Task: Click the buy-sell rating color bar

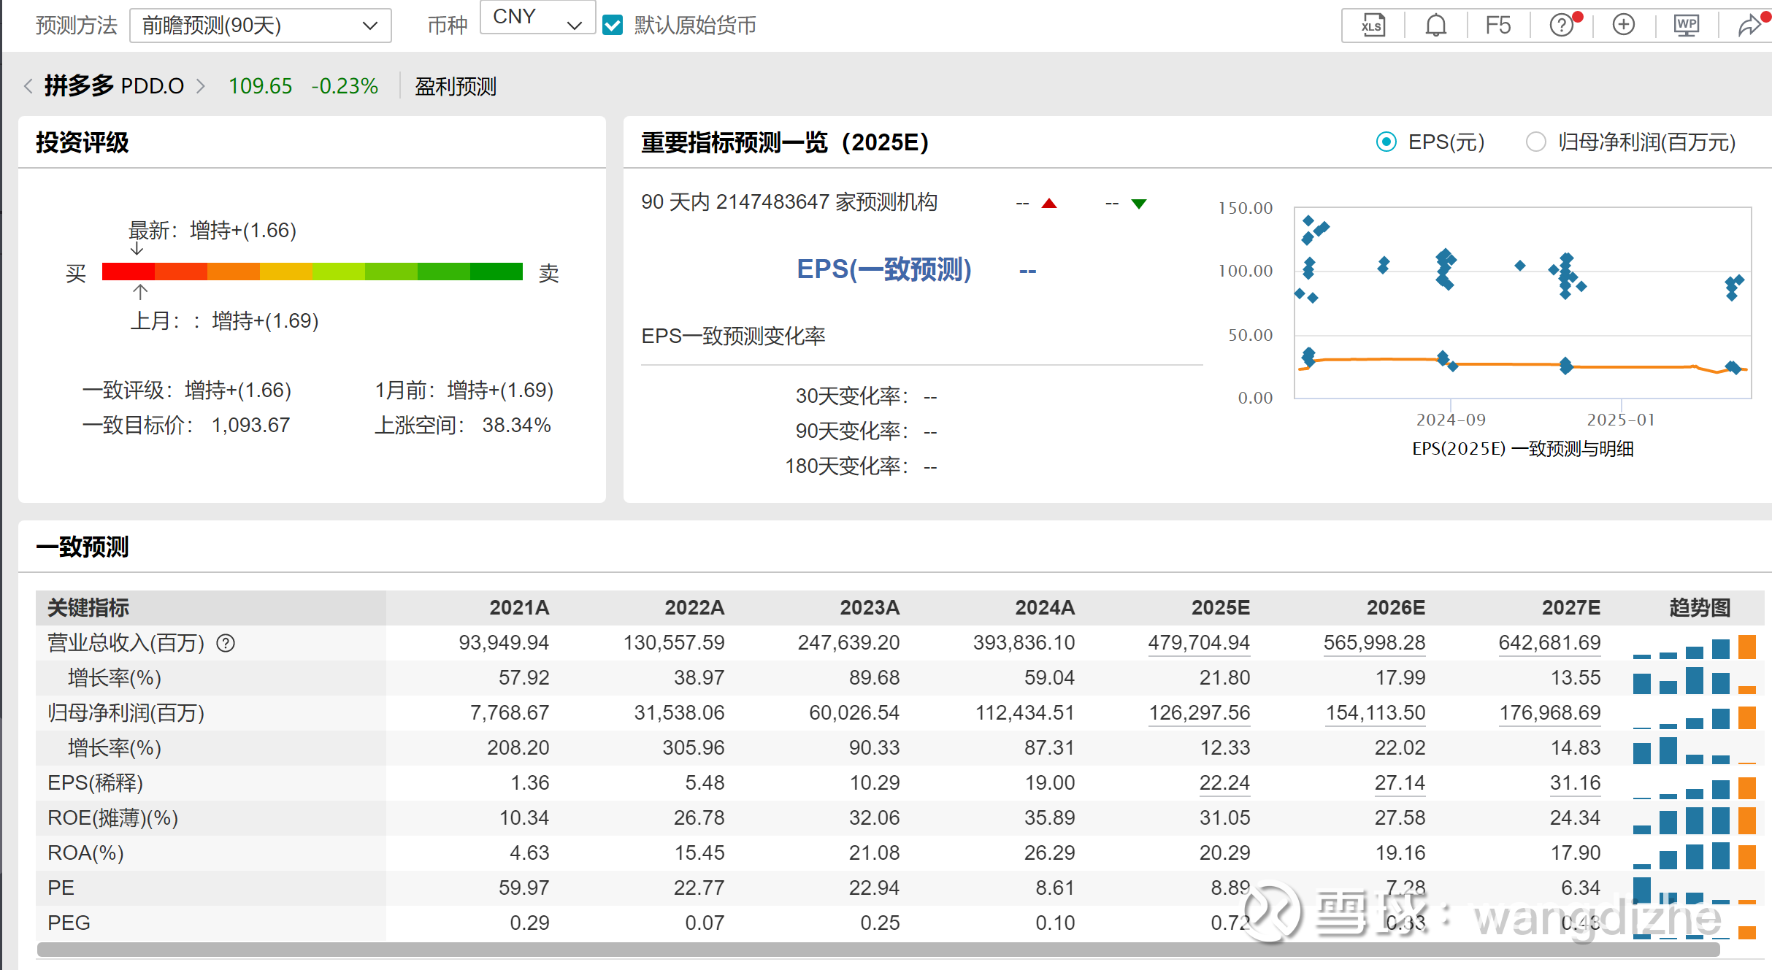Action: pos(312,272)
